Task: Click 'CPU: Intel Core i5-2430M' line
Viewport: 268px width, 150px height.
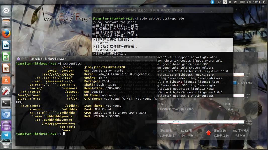Action: 115,113
